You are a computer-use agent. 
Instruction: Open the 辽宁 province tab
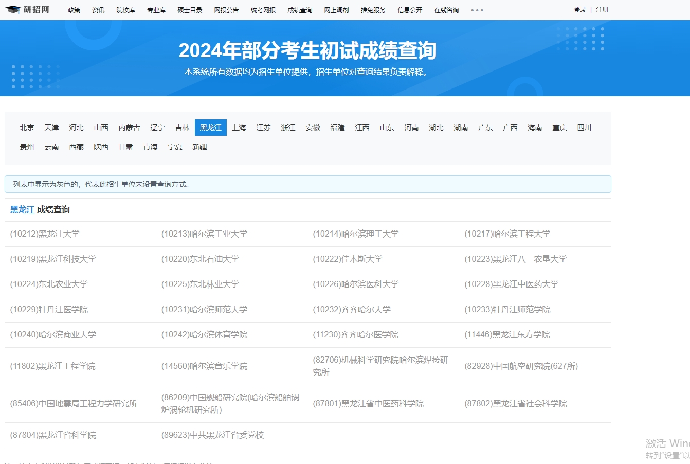pyautogui.click(x=158, y=128)
